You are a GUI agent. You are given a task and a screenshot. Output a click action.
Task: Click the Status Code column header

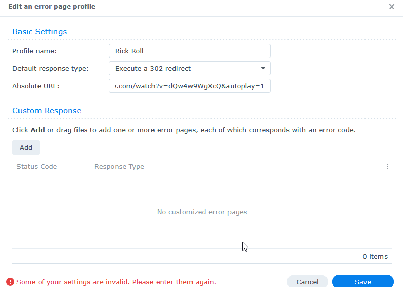point(37,166)
